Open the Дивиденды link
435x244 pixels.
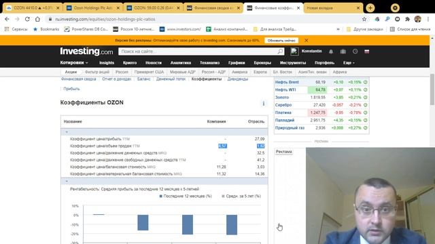coord(238,79)
